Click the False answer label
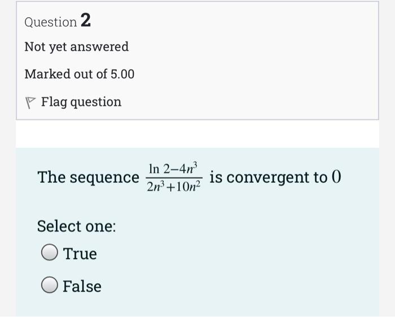 (82, 287)
